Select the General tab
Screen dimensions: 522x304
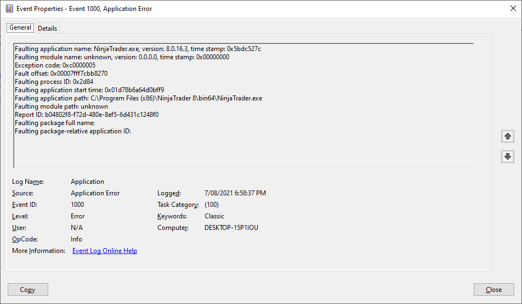pyautogui.click(x=20, y=27)
